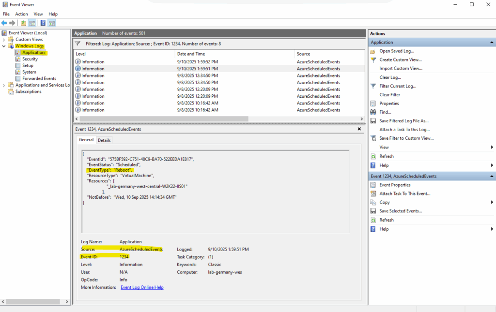Click the Open Saved Log folder icon
The image size is (496, 312).
pos(373,51)
